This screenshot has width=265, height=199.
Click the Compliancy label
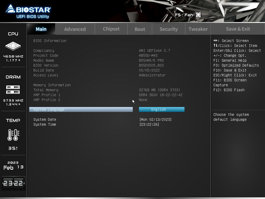coord(44,51)
